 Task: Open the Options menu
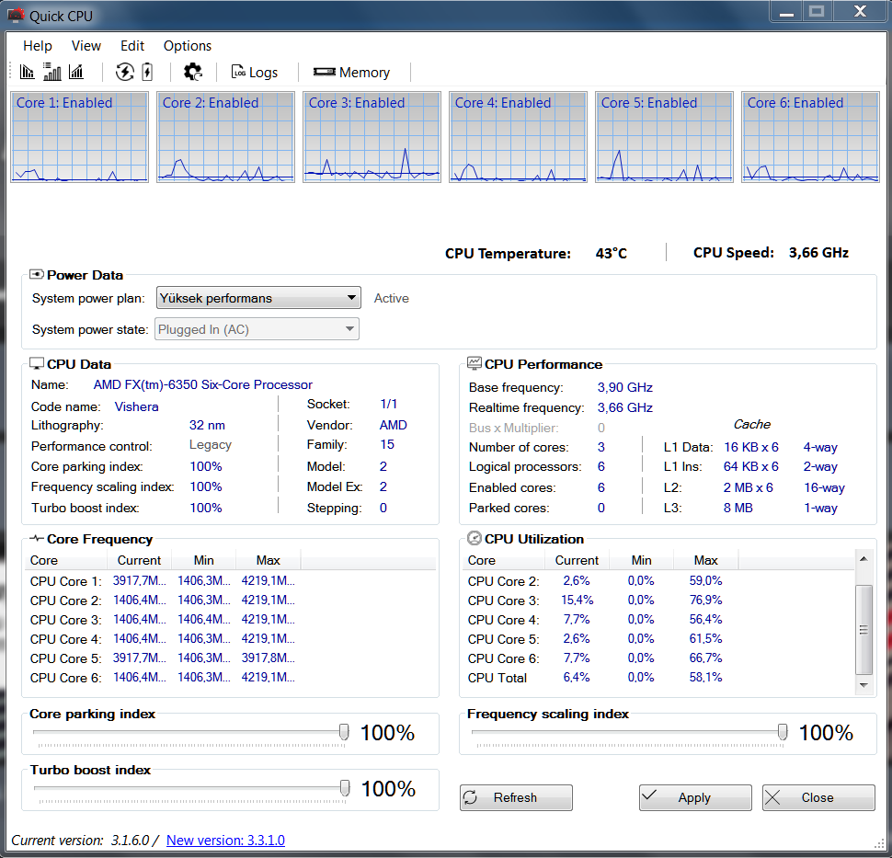[x=188, y=46]
